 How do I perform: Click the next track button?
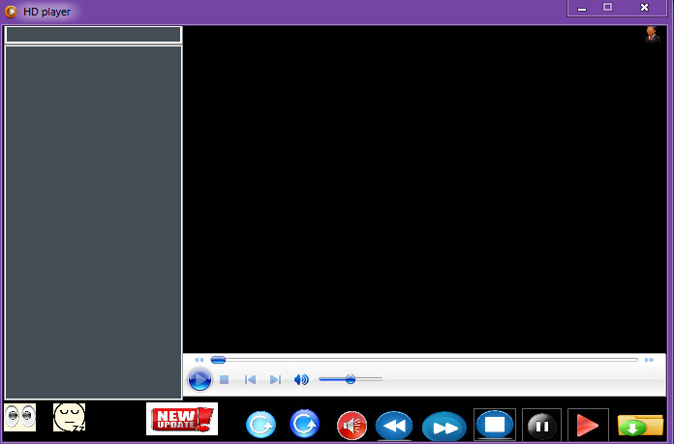[275, 380]
